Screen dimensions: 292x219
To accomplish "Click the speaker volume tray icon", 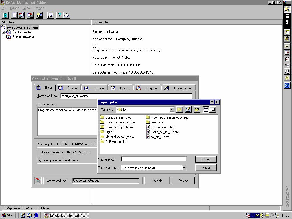I will click(x=262, y=215).
